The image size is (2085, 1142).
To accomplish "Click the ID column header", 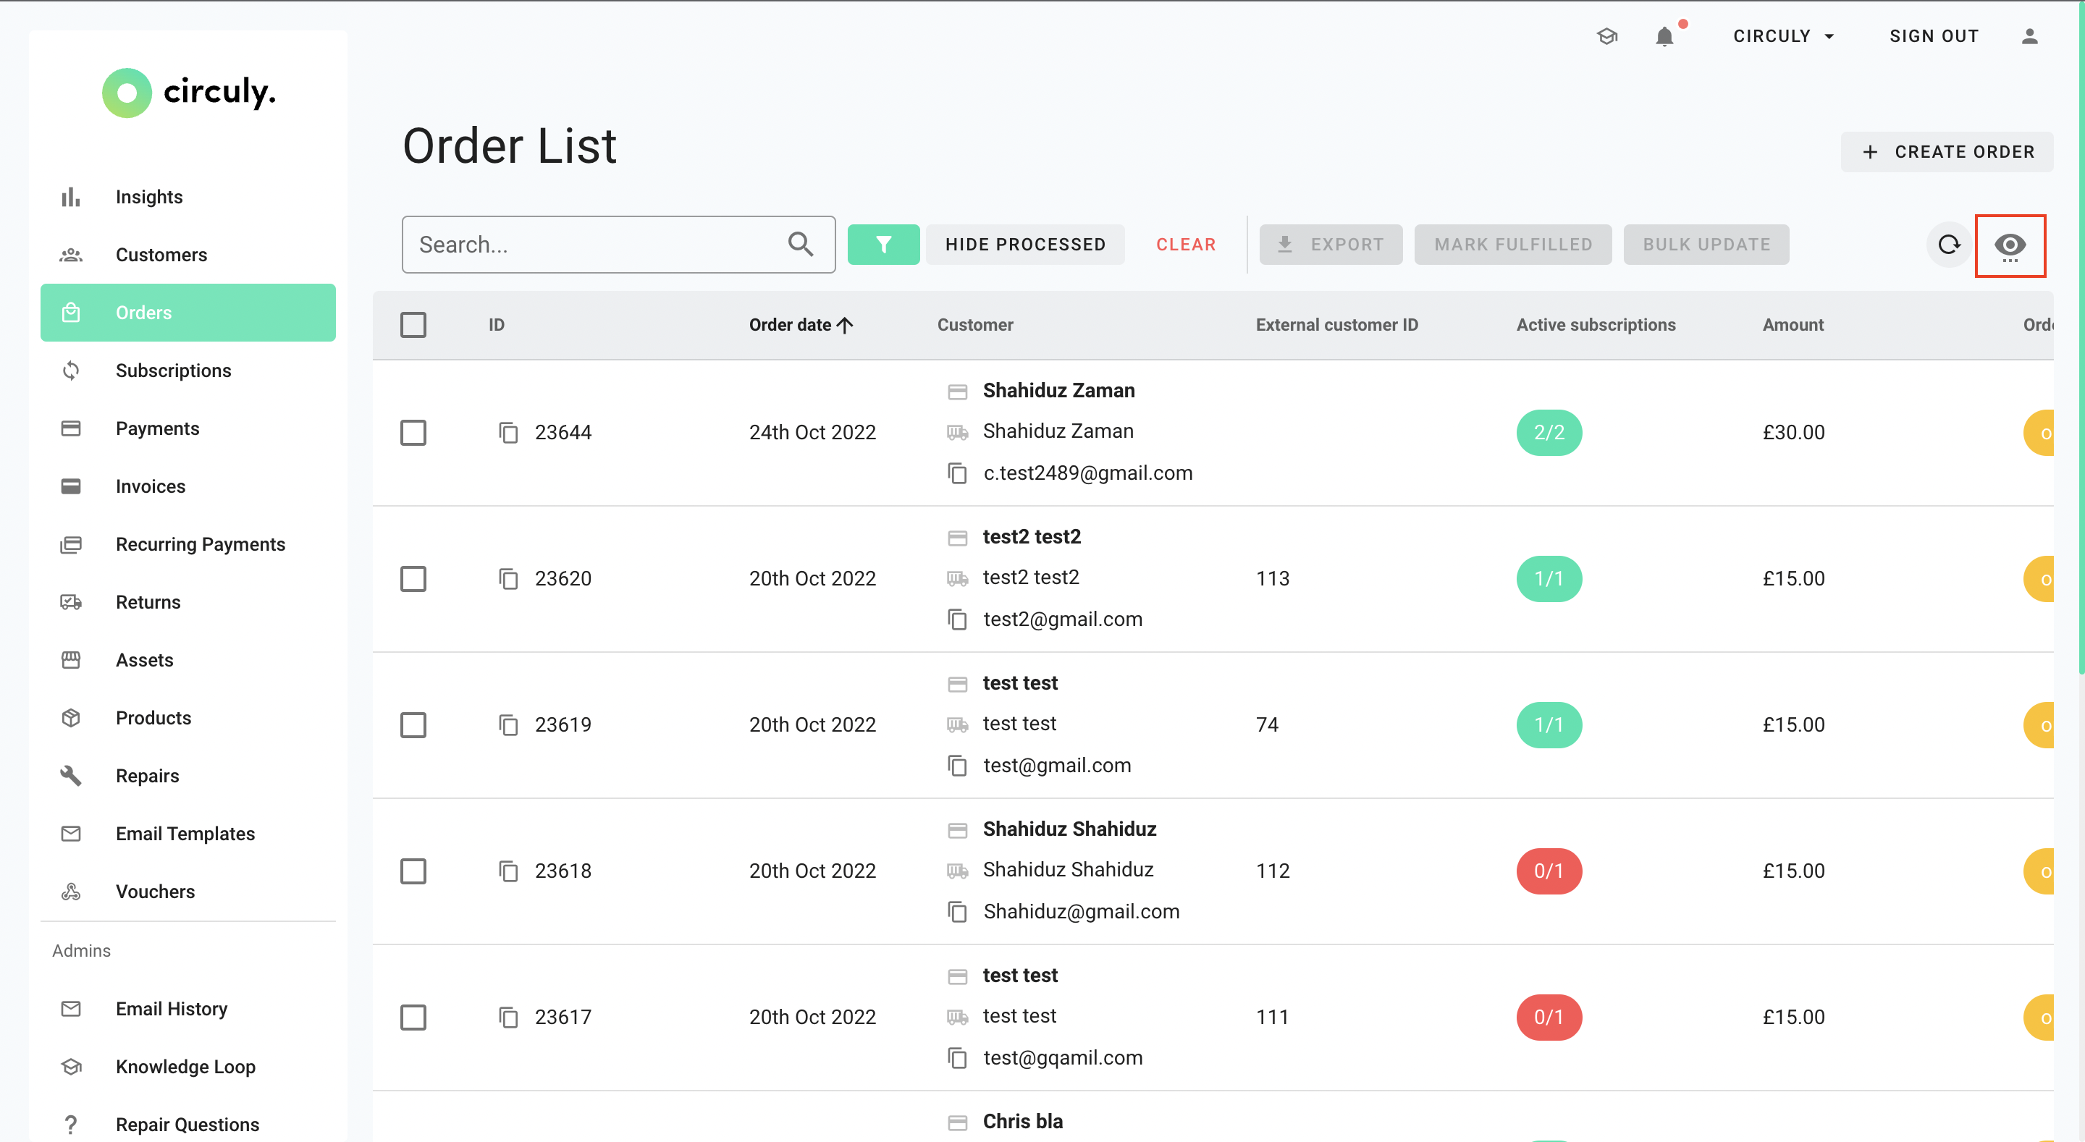I will pyautogui.click(x=496, y=324).
